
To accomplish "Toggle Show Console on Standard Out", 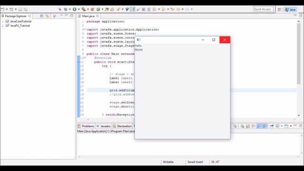I will click(x=259, y=126).
